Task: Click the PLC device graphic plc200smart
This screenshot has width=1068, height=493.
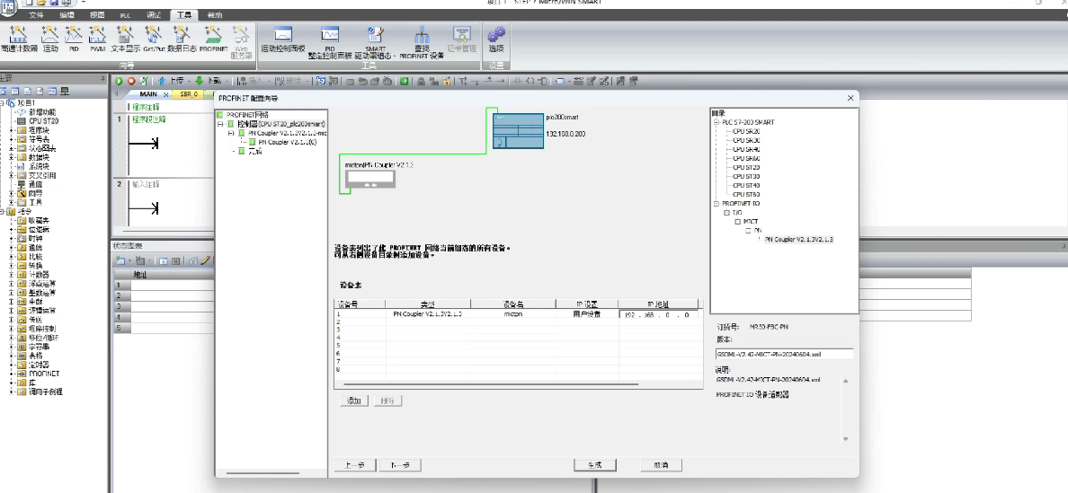Action: (x=518, y=131)
